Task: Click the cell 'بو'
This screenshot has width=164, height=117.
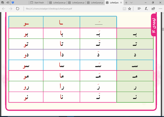Action: (26, 33)
